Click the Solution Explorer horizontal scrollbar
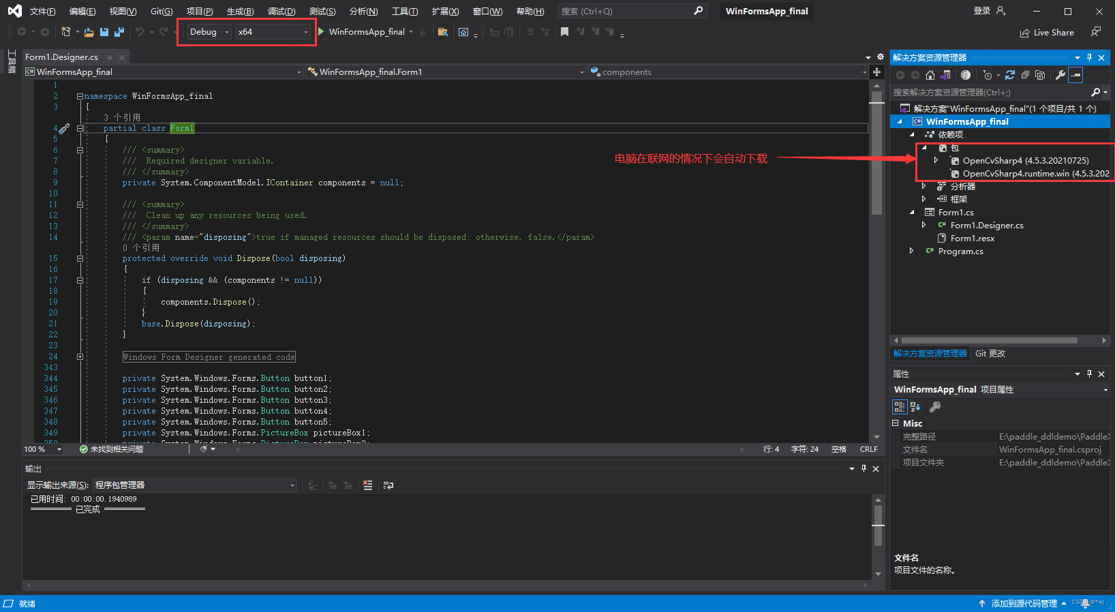1115x612 pixels. tap(989, 340)
